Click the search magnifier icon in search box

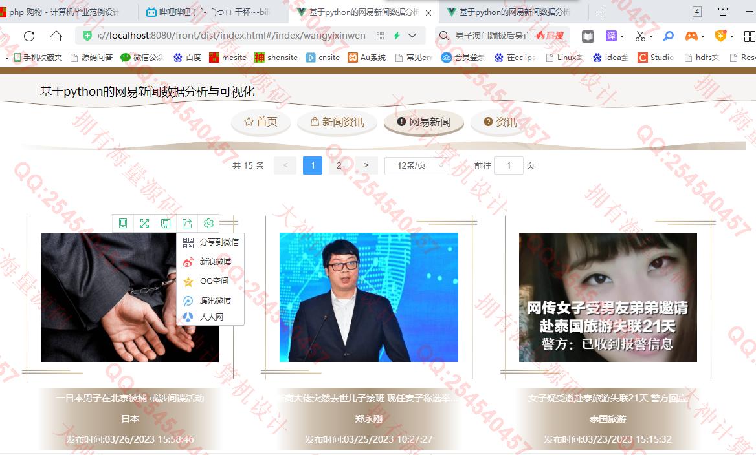point(444,36)
